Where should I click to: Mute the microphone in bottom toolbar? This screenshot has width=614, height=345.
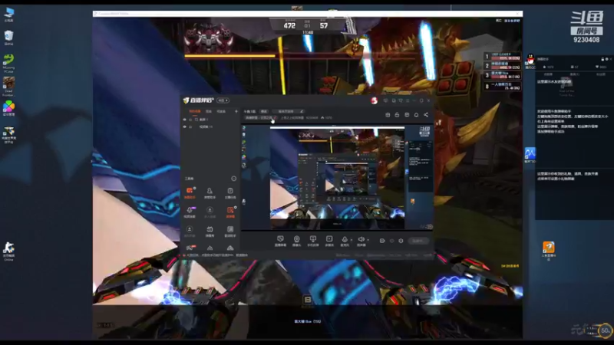tap(345, 241)
